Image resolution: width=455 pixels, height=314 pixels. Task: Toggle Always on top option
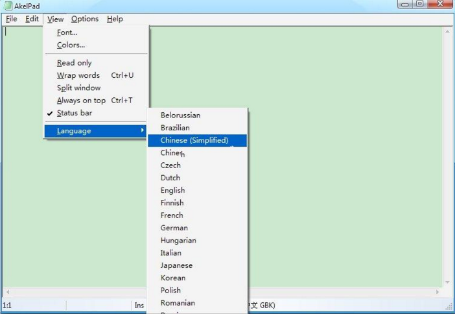[97, 100]
